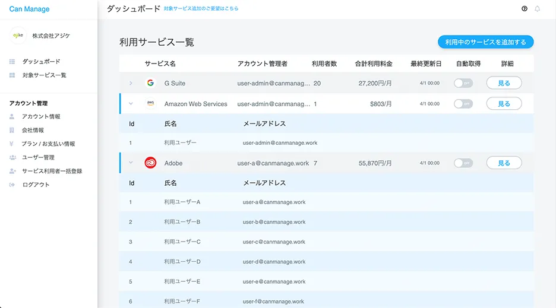Open 対象サービス一覧 in the sidebar
The height and width of the screenshot is (308, 556).
pos(45,75)
